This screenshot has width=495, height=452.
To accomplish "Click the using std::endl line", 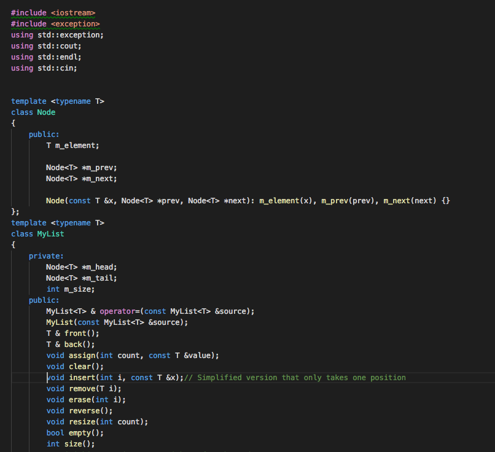I will click(x=46, y=56).
